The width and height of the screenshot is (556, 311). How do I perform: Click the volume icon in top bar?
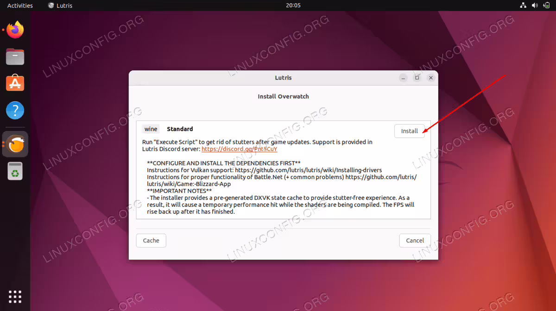[535, 6]
